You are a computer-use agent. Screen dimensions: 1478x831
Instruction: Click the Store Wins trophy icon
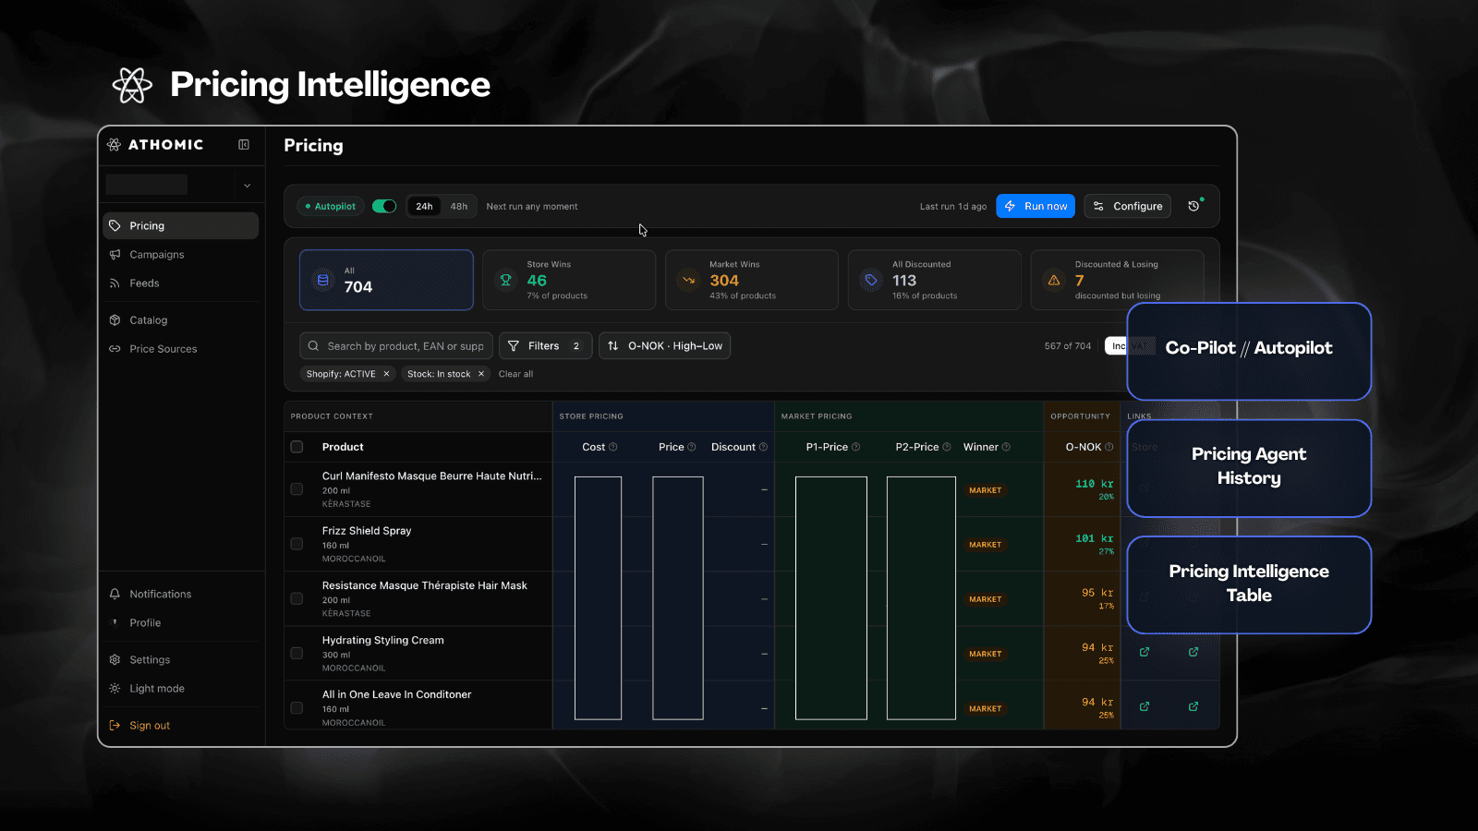pyautogui.click(x=505, y=280)
